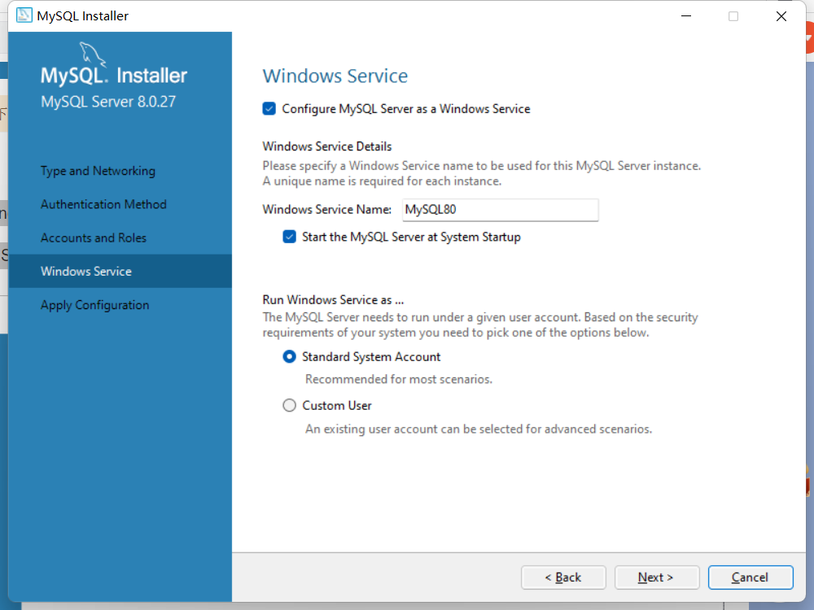The width and height of the screenshot is (814, 610).
Task: Go to Type and Networking step
Action: coord(98,171)
